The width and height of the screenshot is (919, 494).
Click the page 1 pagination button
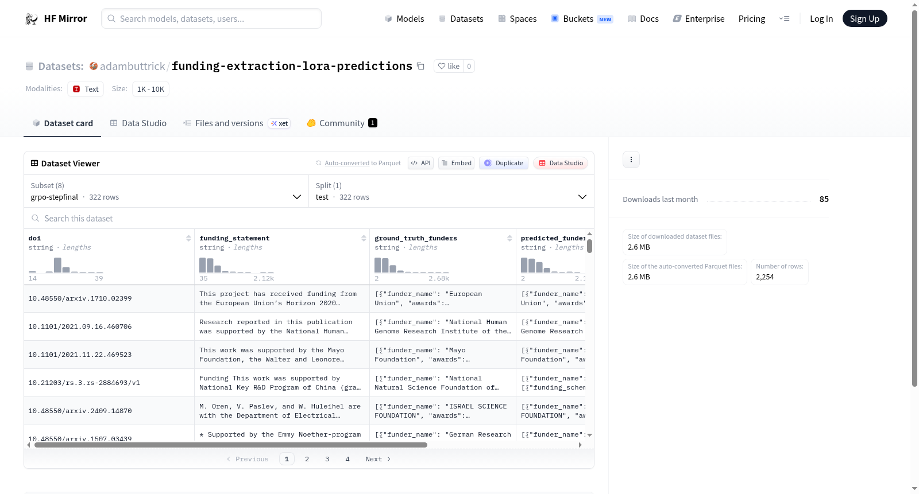287,459
